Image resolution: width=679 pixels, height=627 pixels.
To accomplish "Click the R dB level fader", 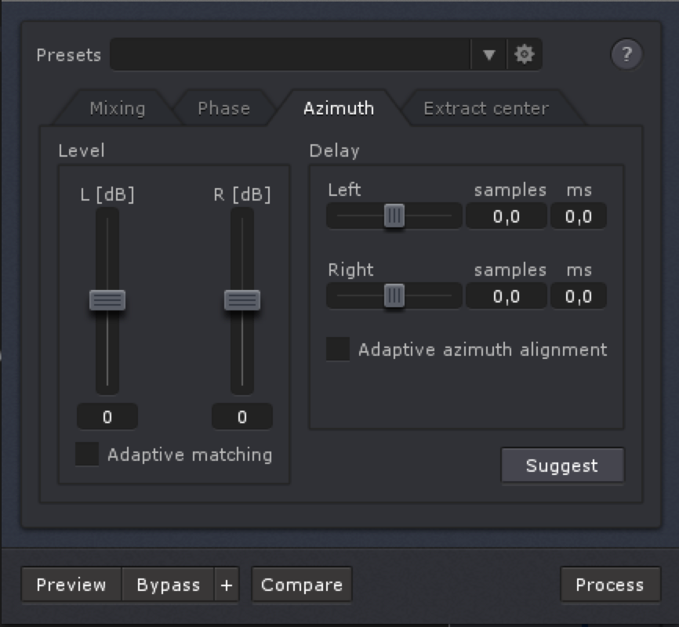I will (242, 301).
